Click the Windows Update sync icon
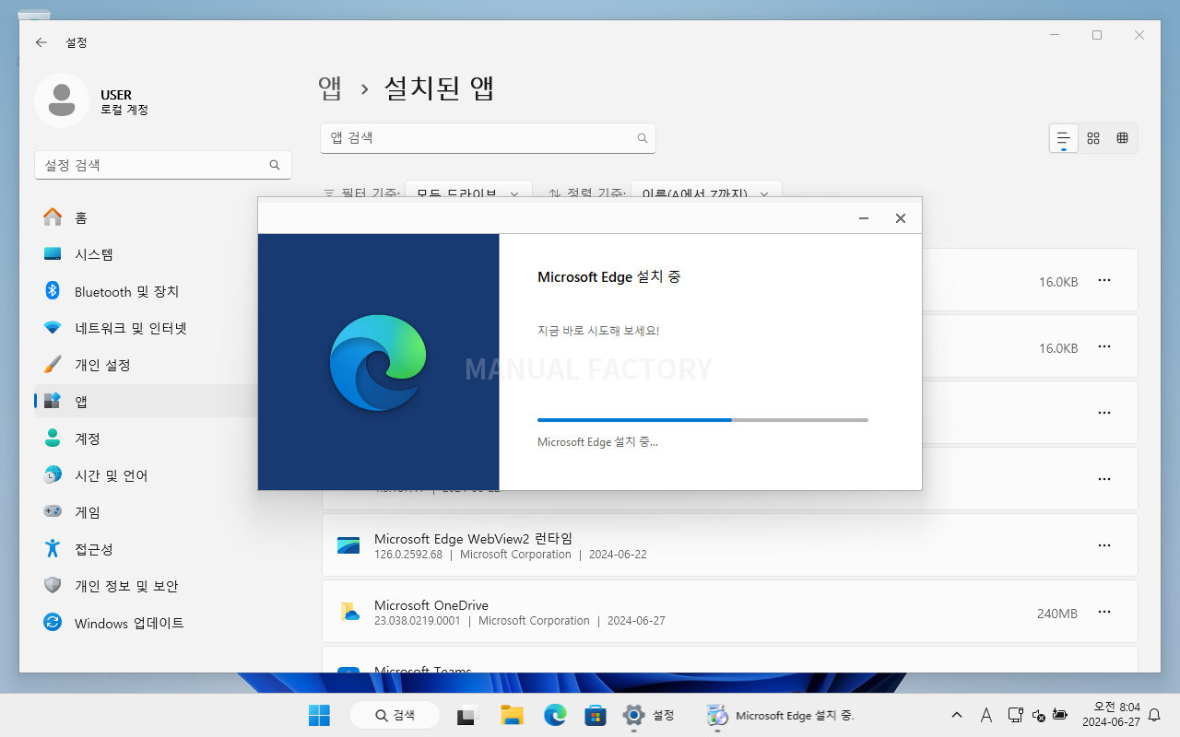This screenshot has width=1180, height=737. (x=53, y=622)
